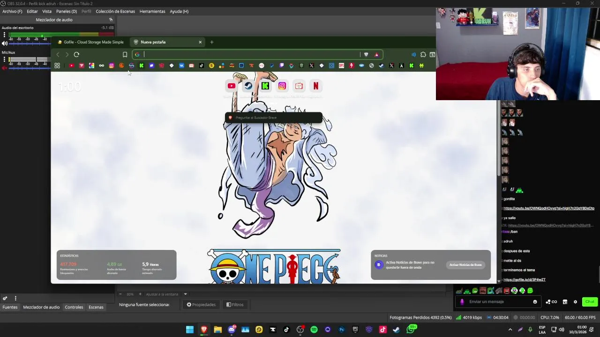Screen dimensions: 600x337
Task: Adjust the Audio del escritorio volume slider
Action: coord(29,44)
